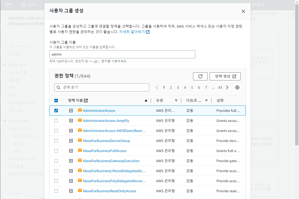Screen dimensions: 299x199
Task: Click the IAM 검색 field in sidebar
Action: (26, 46)
